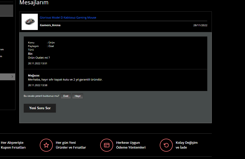Click the 28.11.2022 13:58 reply timestamp
Image resolution: width=245 pixels, height=159 pixels.
pos(38,85)
